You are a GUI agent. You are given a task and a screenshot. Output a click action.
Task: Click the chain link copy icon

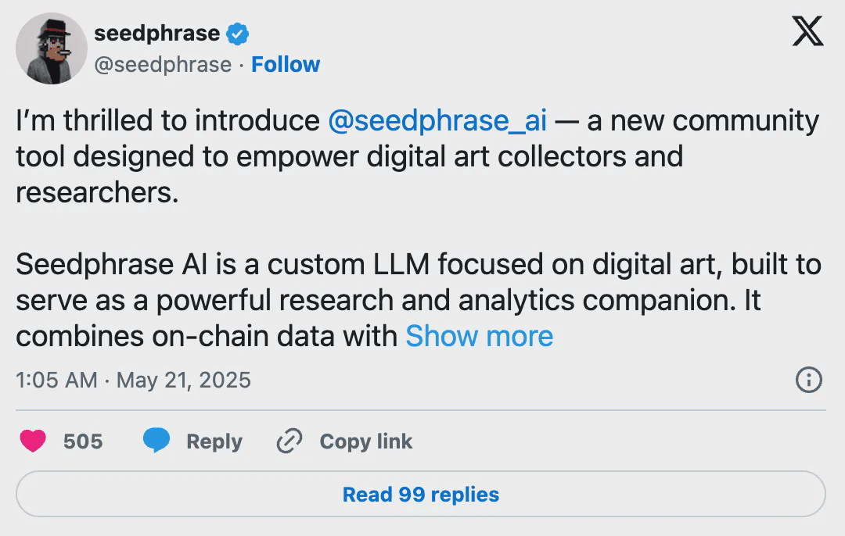(x=289, y=441)
